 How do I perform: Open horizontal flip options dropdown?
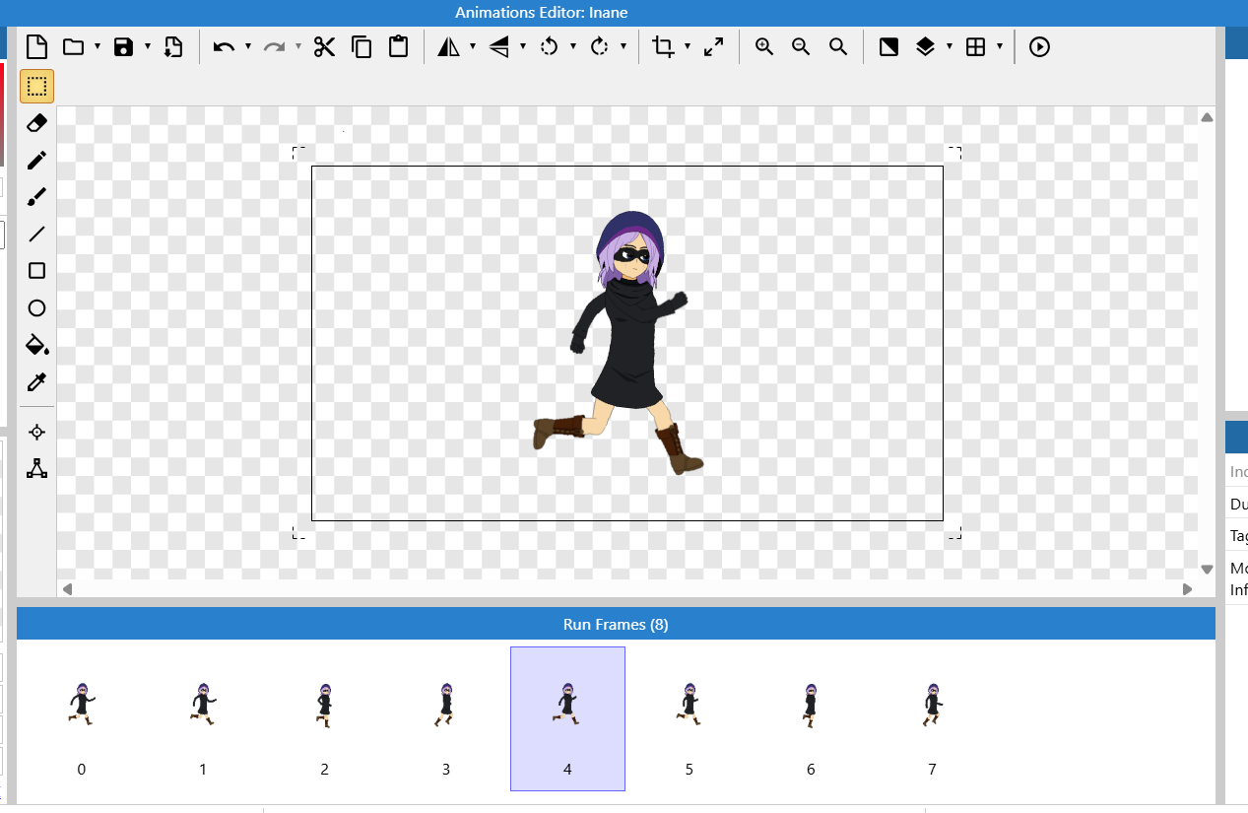(473, 46)
